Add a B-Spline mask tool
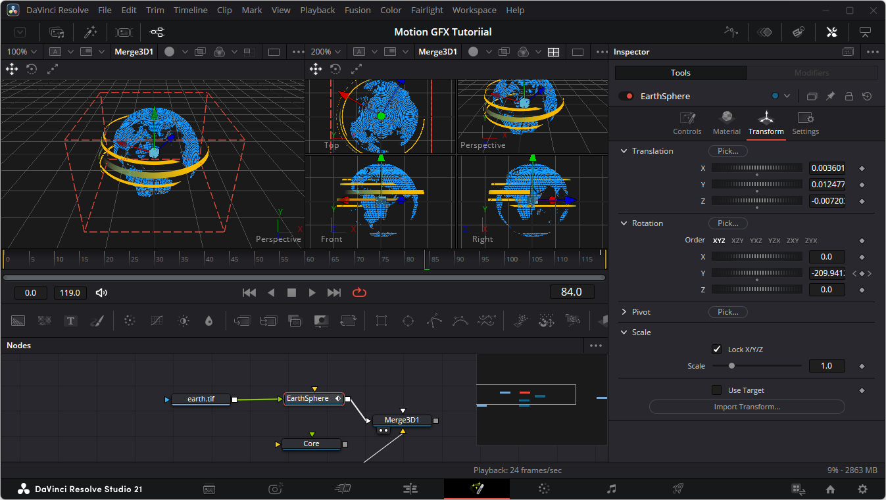Viewport: 886px width, 500px height. tap(460, 321)
